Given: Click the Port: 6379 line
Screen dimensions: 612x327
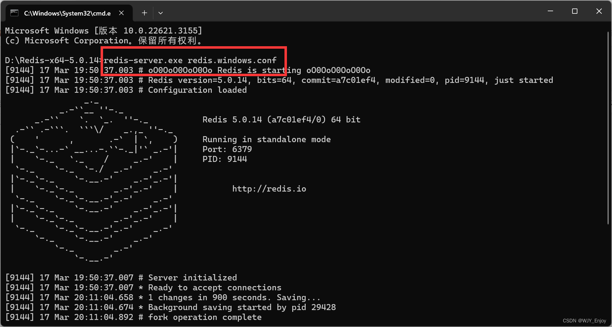Looking at the screenshot, I should (x=227, y=149).
